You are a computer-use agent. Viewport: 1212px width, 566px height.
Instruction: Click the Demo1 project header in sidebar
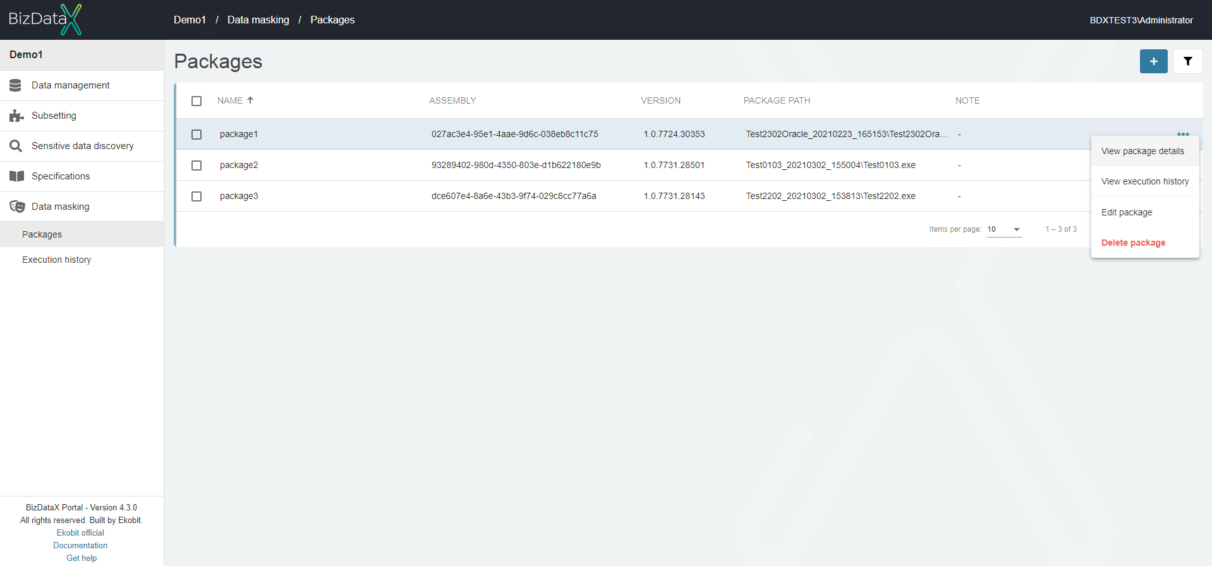82,55
